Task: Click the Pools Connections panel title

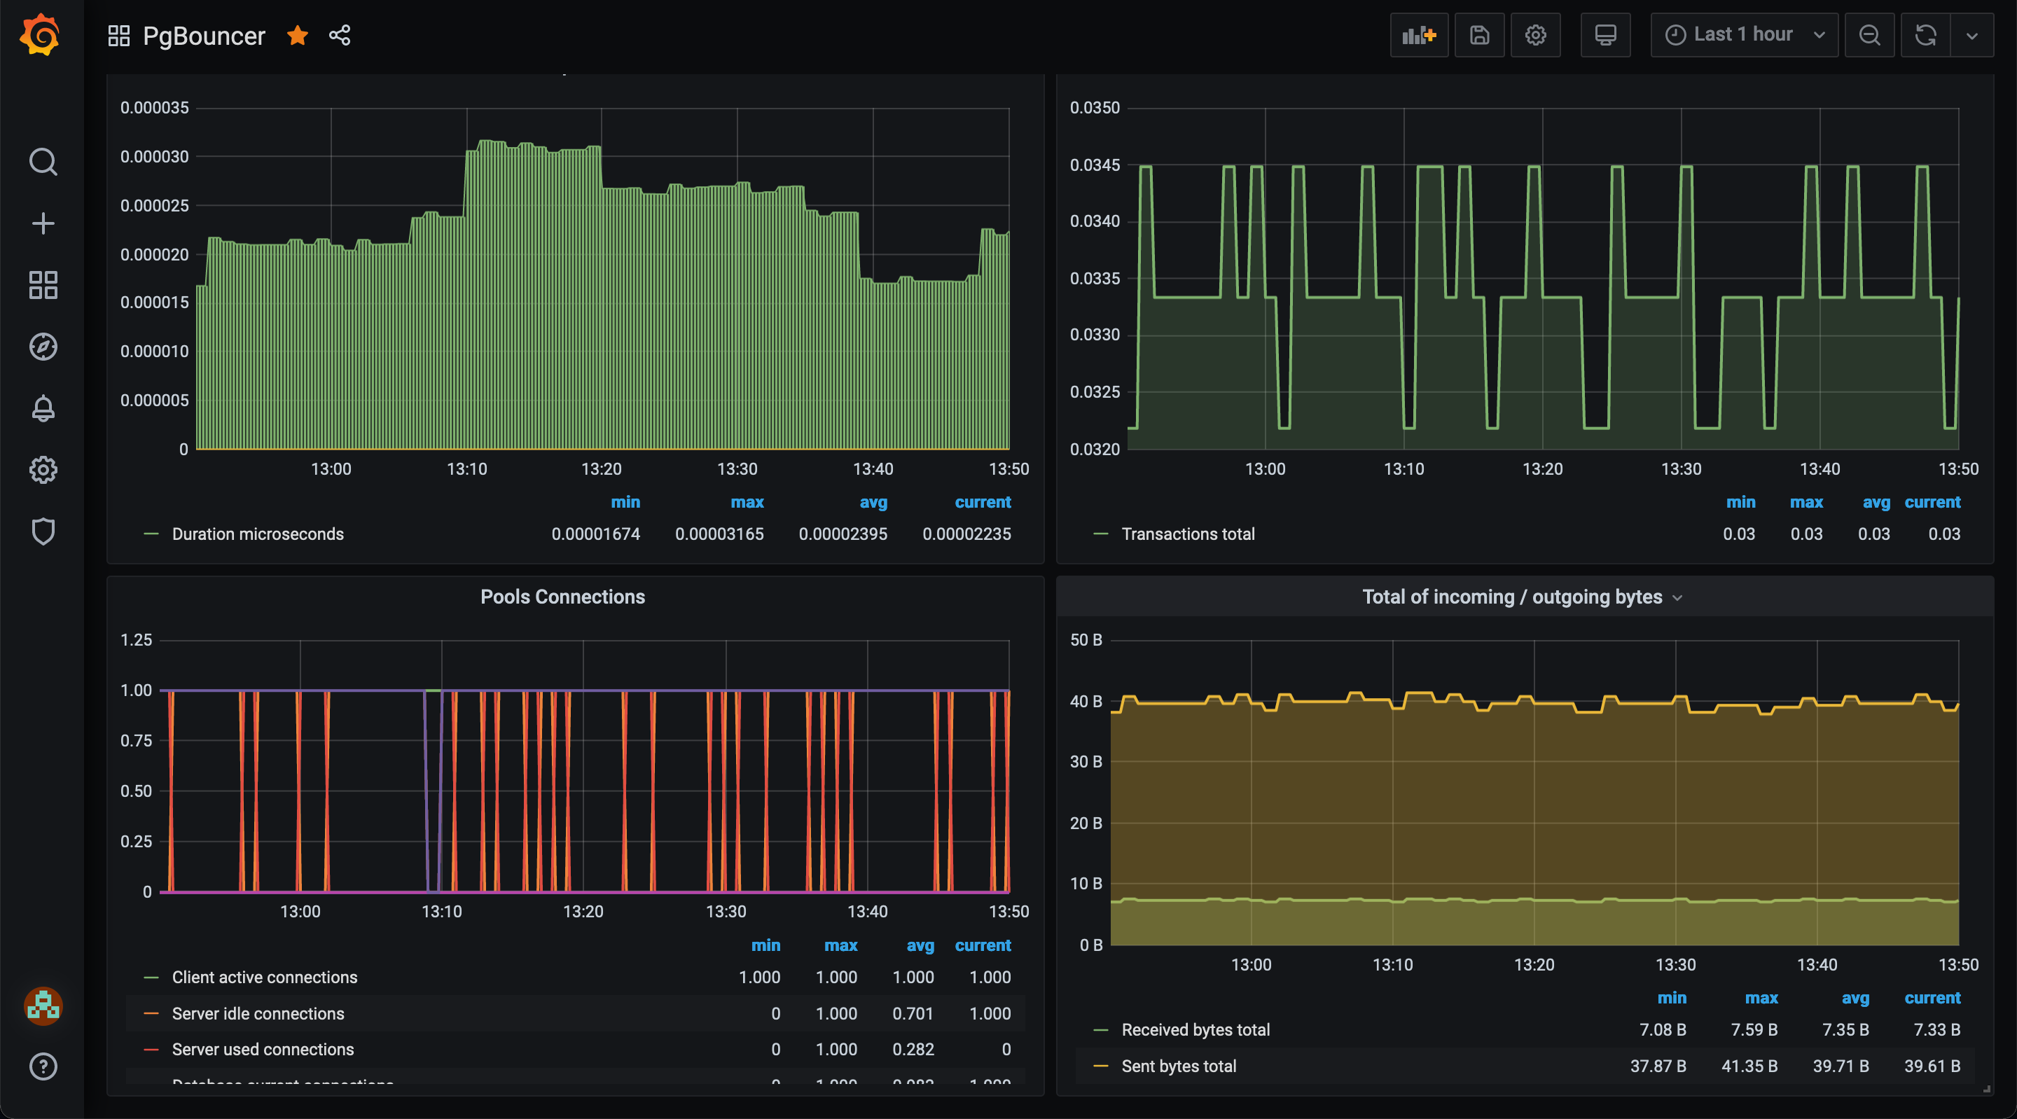Action: [562, 597]
